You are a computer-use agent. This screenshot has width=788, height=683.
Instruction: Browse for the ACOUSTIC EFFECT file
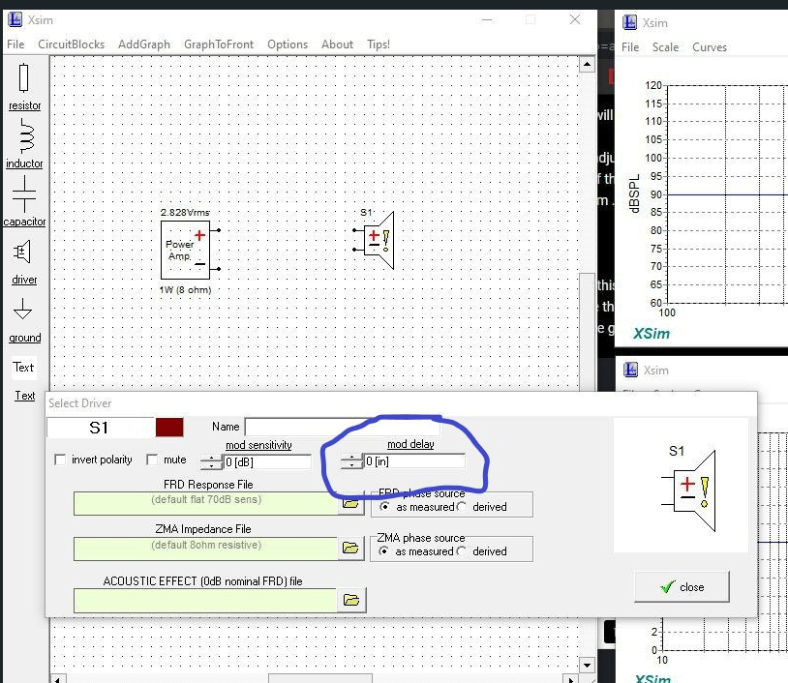tap(350, 600)
